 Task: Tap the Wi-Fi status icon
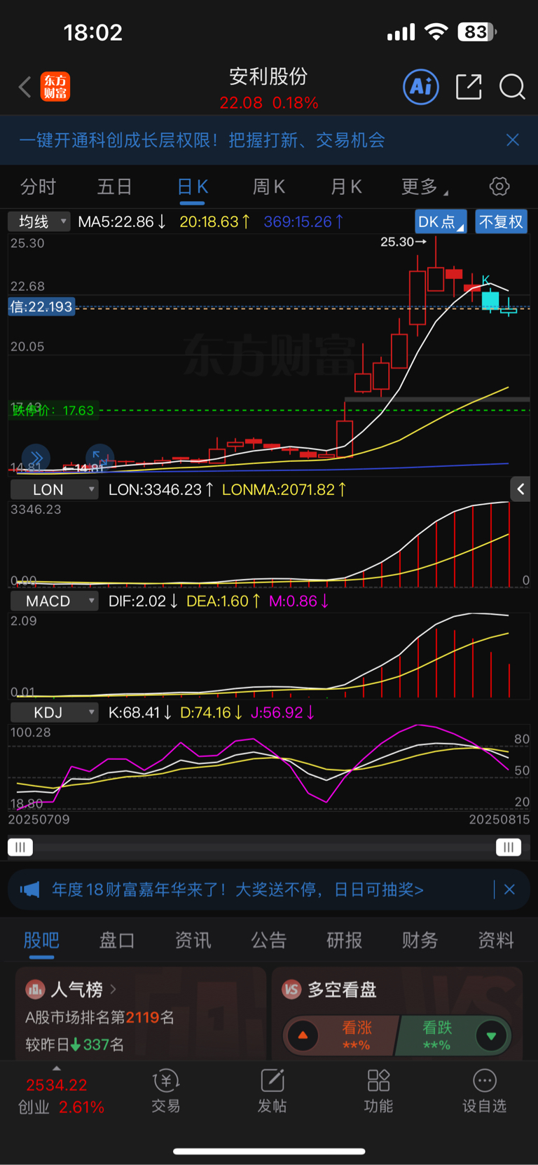(x=436, y=32)
